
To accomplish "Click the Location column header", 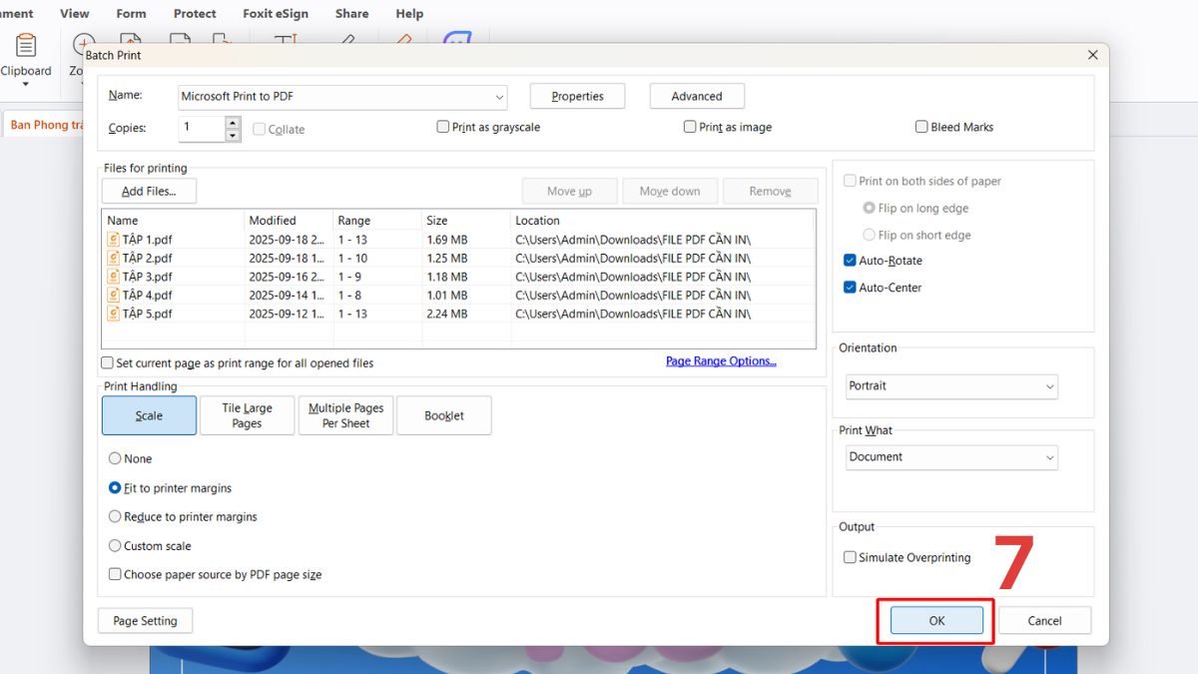I will [663, 221].
